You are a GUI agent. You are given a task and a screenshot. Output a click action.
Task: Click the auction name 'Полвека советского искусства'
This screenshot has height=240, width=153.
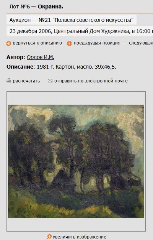point(93,20)
